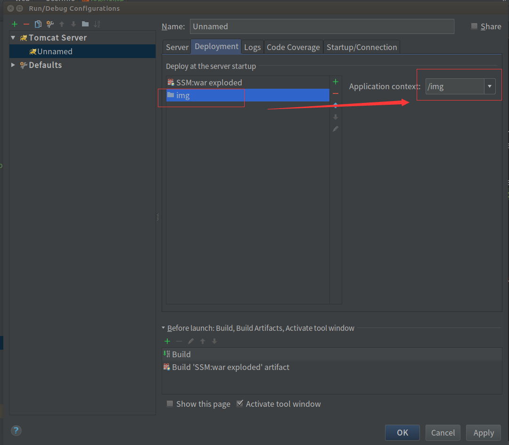Collapse Tomcat Server tree node
The height and width of the screenshot is (445, 509).
coord(13,38)
